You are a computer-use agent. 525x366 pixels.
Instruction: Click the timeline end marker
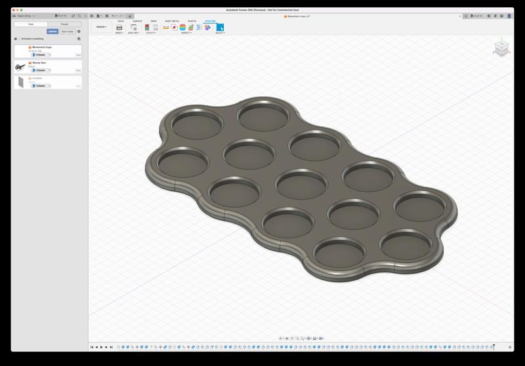tap(493, 347)
